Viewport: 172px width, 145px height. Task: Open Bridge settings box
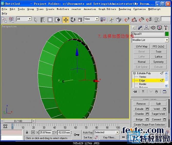click(x=147, y=120)
